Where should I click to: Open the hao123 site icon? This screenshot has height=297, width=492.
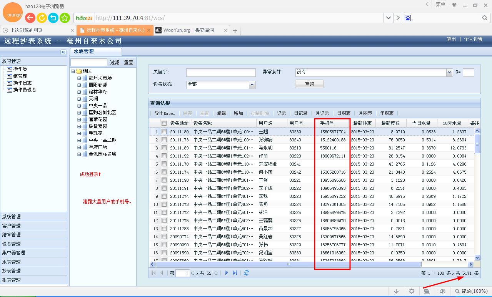coord(84,18)
